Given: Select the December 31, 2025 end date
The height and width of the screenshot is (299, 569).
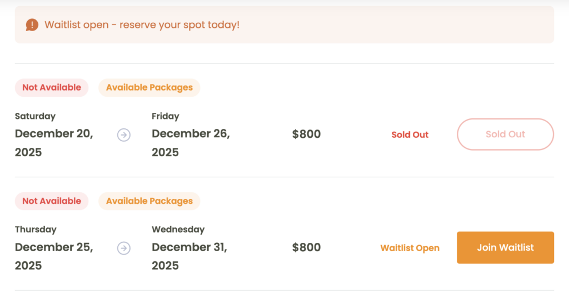Looking at the screenshot, I should (x=189, y=256).
